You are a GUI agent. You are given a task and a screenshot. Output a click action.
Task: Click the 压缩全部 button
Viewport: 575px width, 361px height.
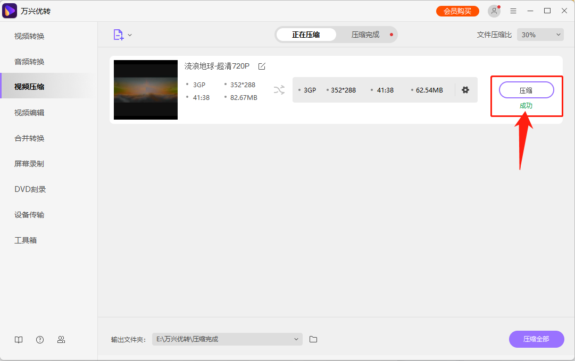pyautogui.click(x=536, y=339)
